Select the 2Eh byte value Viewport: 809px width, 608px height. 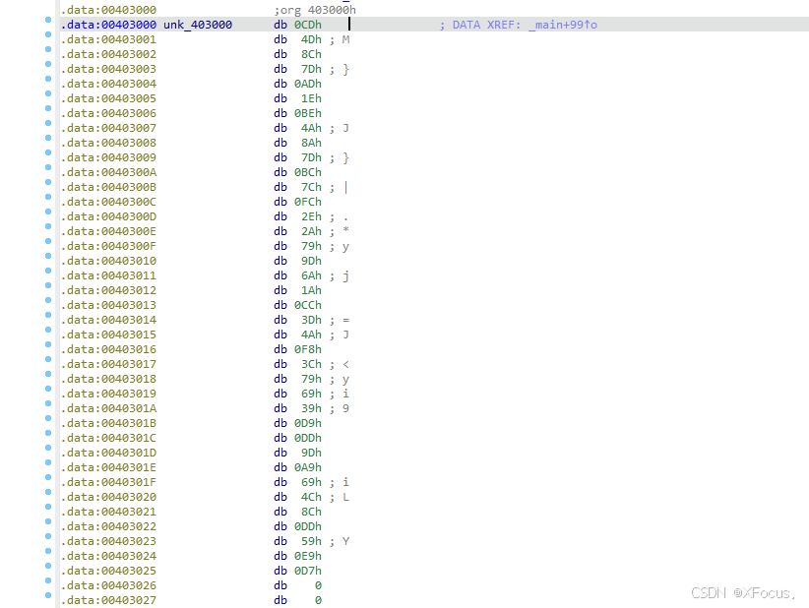[x=311, y=216]
